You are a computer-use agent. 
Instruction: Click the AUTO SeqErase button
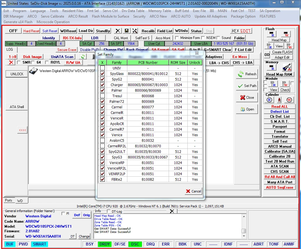tap(280, 187)
